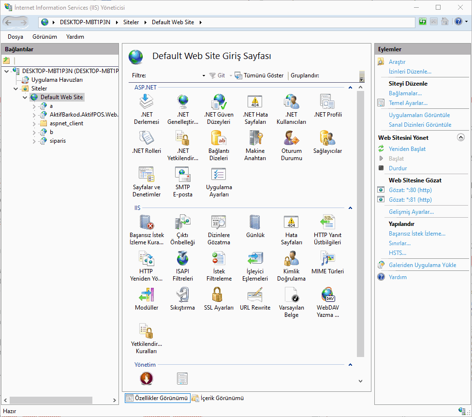Open URL Rewrite feature

[x=255, y=298]
